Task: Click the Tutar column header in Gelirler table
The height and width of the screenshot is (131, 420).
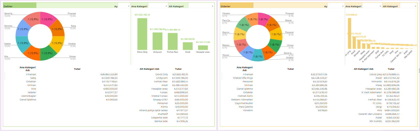Action: click(77, 69)
